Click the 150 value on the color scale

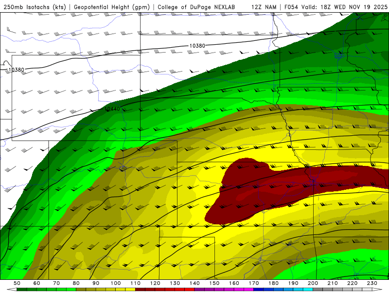click(x=214, y=283)
